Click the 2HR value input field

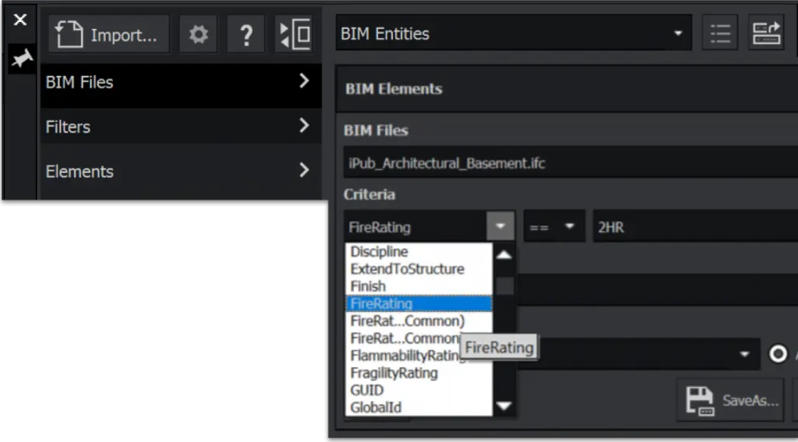(x=693, y=227)
